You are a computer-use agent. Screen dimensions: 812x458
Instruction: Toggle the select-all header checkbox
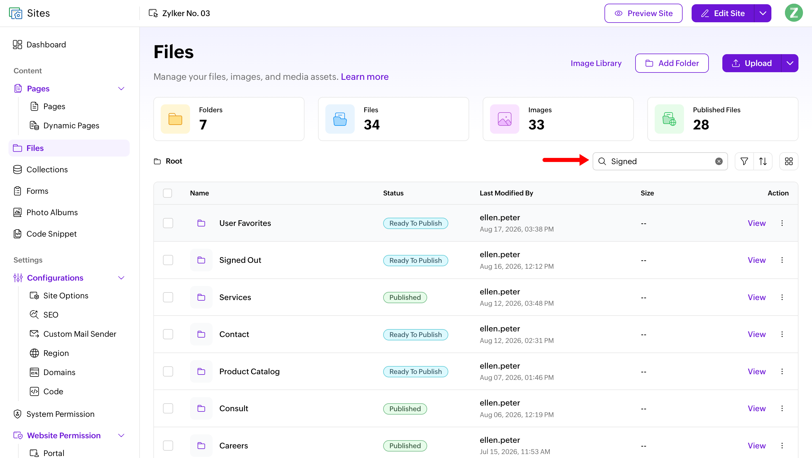click(167, 193)
